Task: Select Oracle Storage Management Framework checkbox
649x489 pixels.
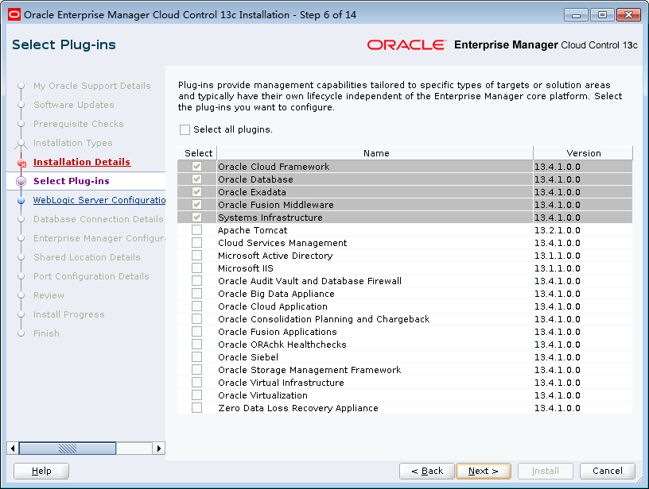Action: [197, 370]
